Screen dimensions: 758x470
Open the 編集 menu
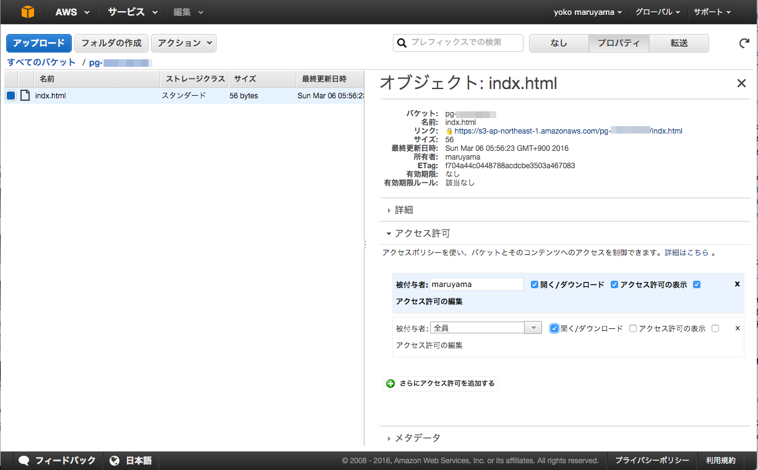tap(188, 12)
